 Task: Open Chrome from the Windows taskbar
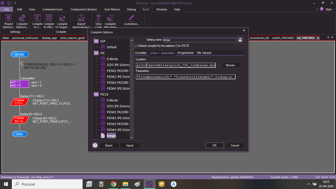pyautogui.click(x=113, y=184)
